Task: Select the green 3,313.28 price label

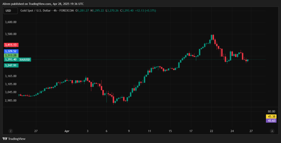Action: (11, 55)
